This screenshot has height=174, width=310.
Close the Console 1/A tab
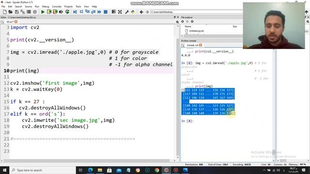(x=201, y=45)
